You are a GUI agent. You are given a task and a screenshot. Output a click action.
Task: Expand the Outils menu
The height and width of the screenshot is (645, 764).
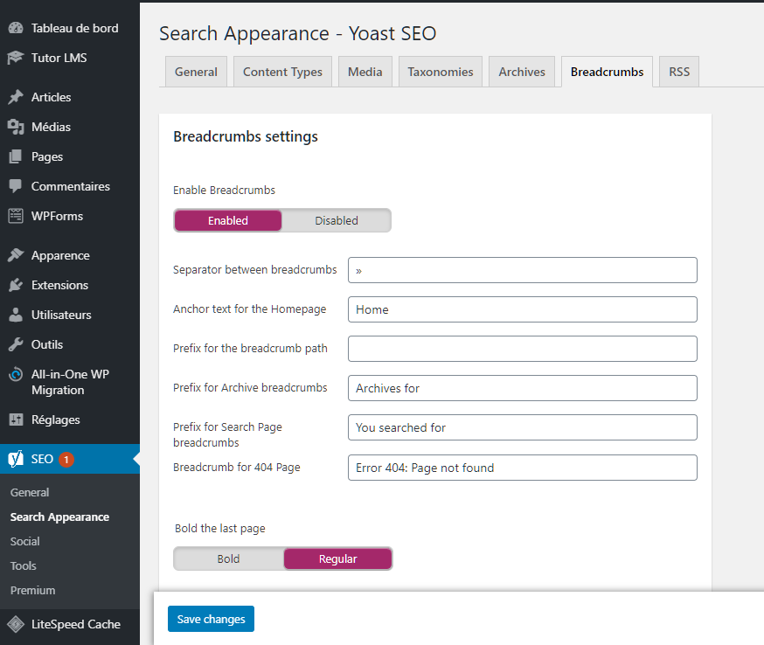coord(40,344)
